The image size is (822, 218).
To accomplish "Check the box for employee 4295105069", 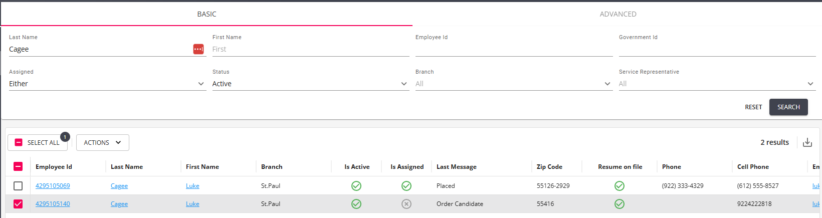I will [18, 186].
